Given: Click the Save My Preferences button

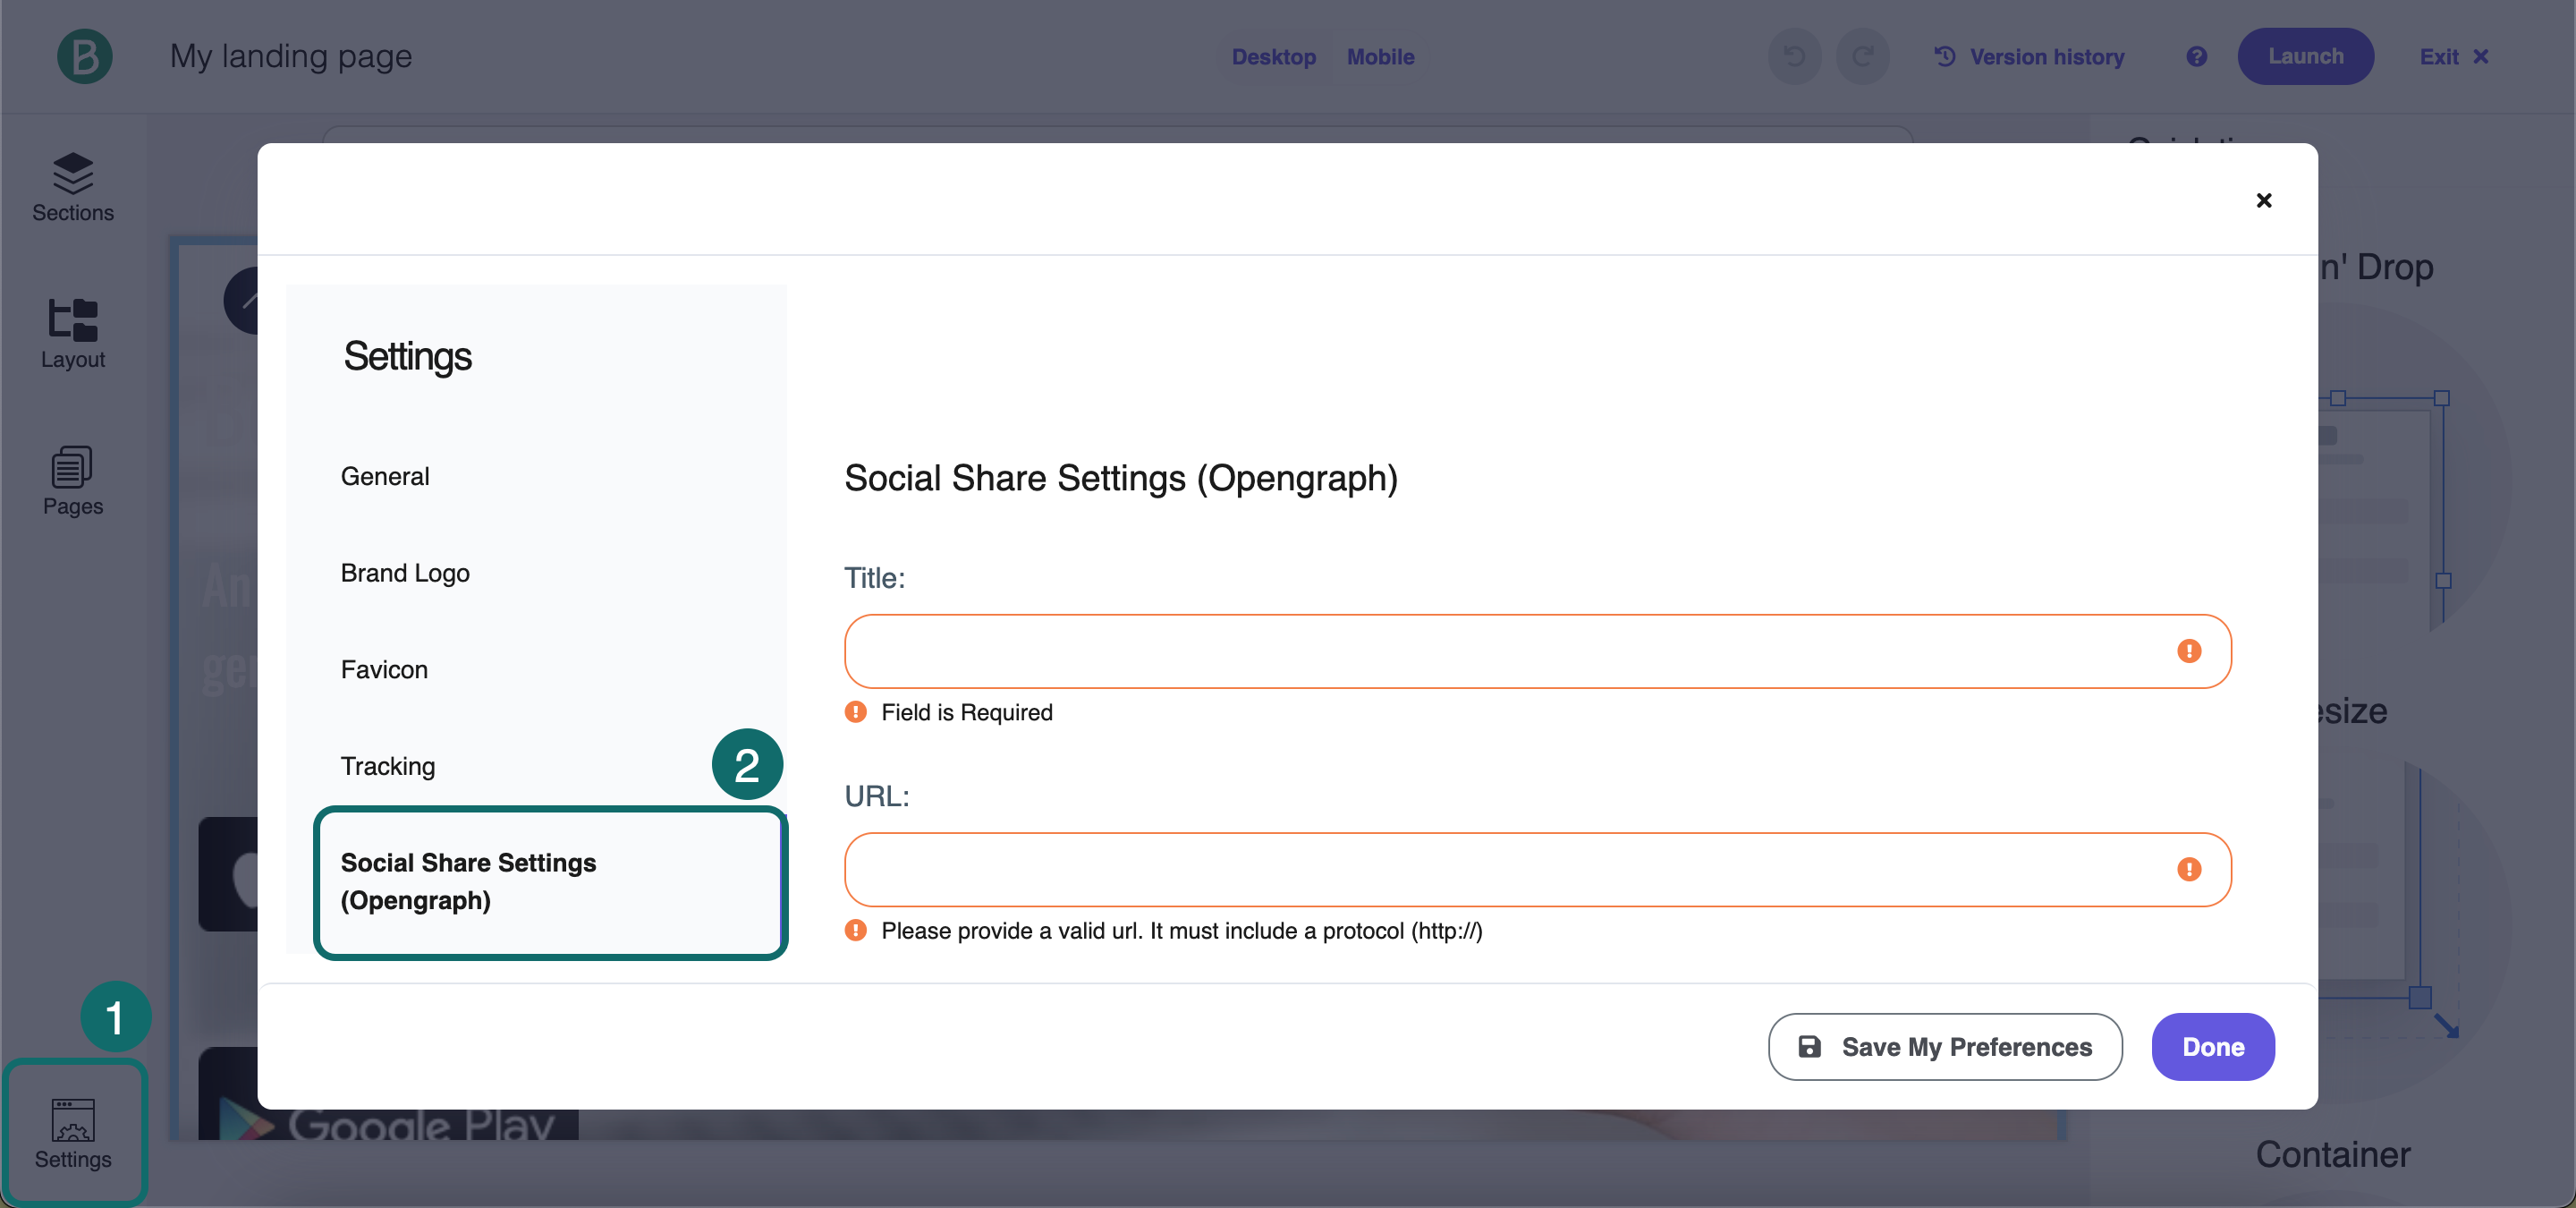Looking at the screenshot, I should 1945,1047.
